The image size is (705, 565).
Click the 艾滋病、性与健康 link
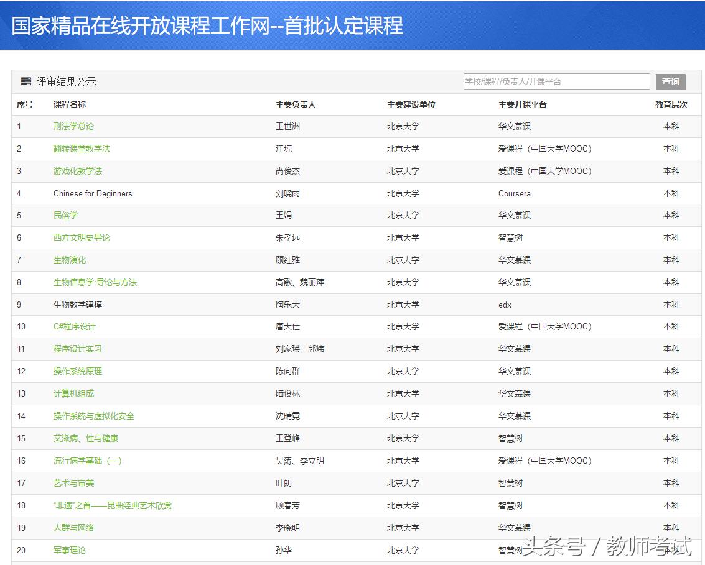[86, 438]
